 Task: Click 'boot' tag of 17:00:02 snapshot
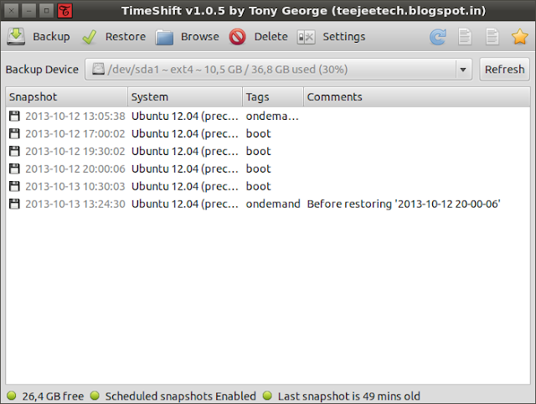tap(259, 133)
